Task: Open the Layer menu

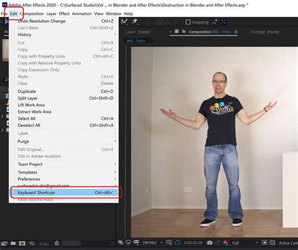Action: (52, 14)
